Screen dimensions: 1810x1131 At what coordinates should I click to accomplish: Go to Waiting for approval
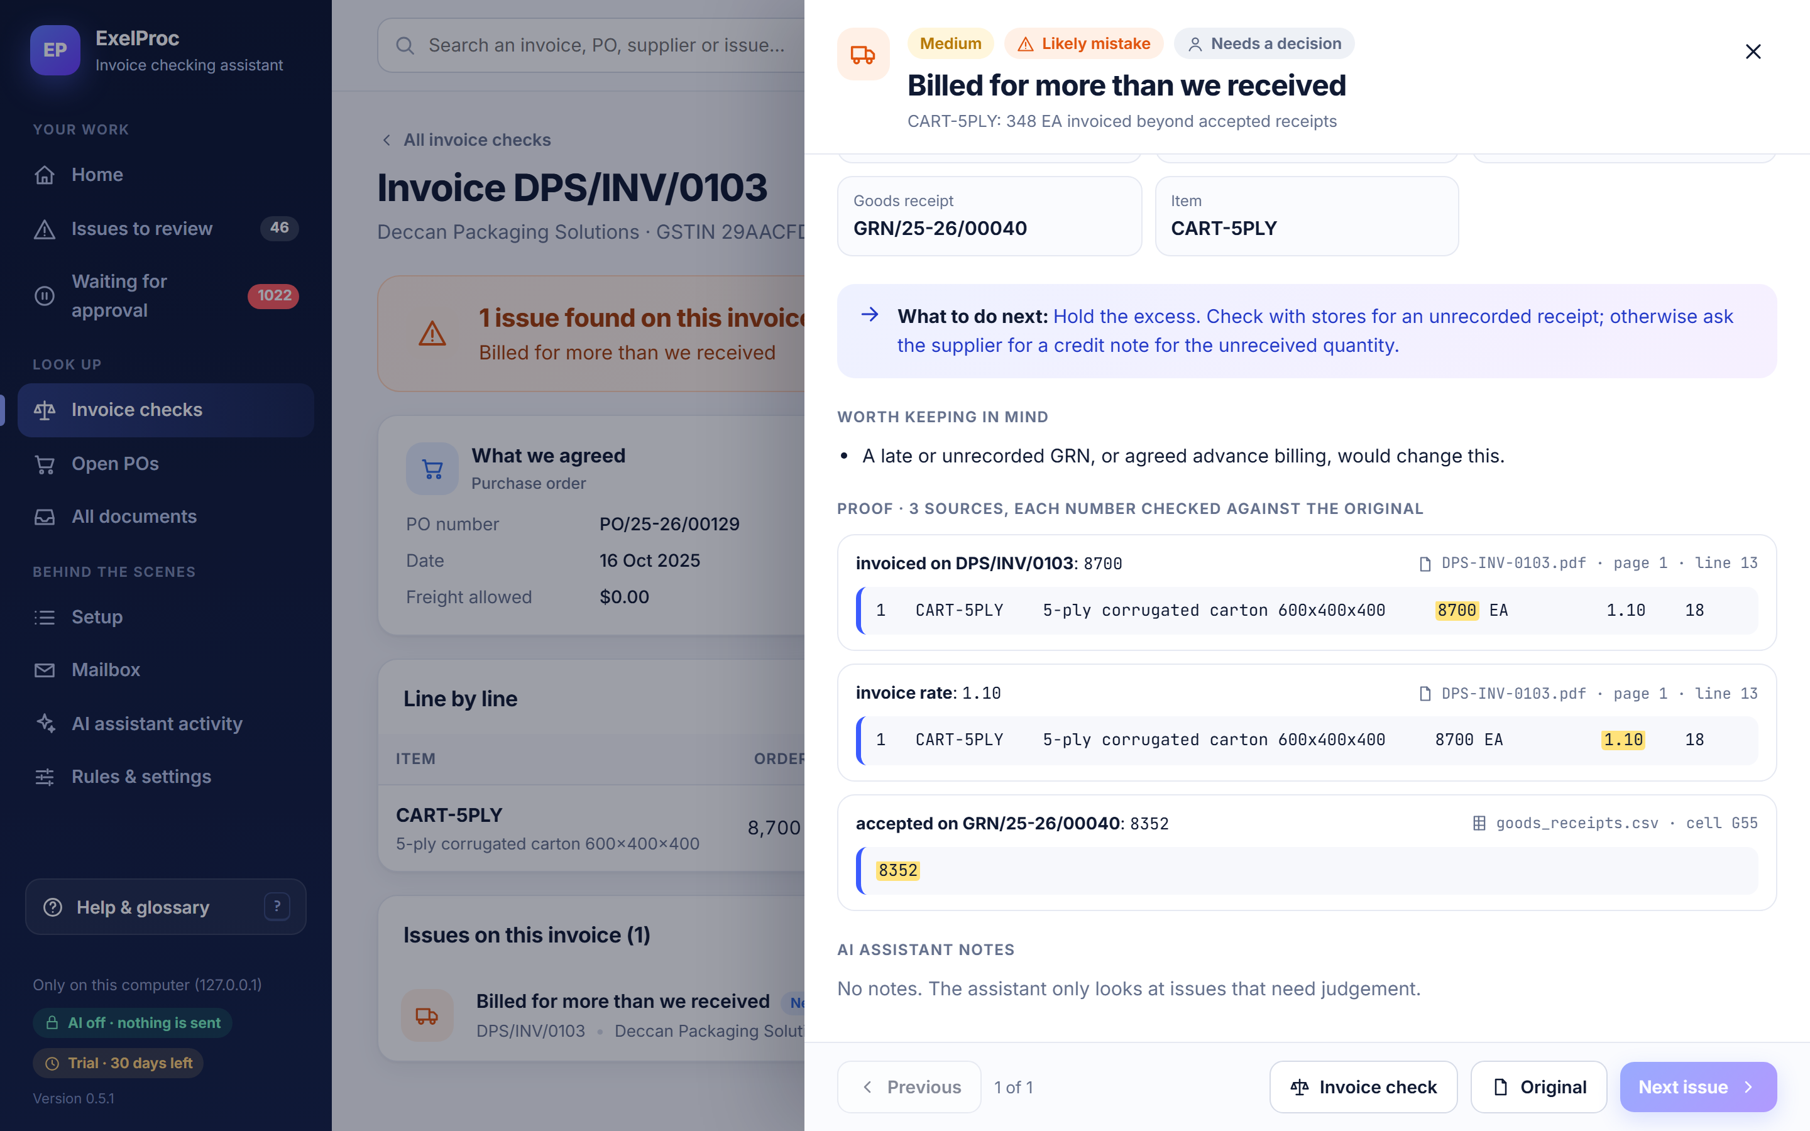click(165, 295)
